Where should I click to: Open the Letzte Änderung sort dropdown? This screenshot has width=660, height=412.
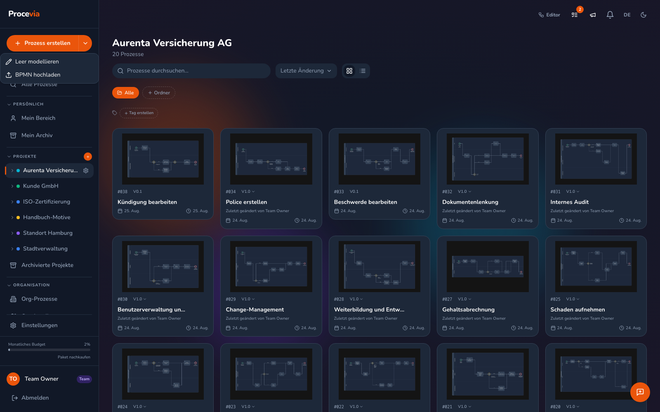306,71
